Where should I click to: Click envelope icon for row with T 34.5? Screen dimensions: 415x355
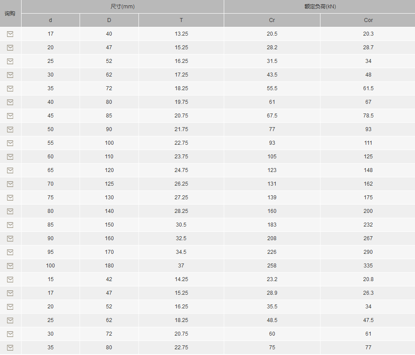[10, 252]
